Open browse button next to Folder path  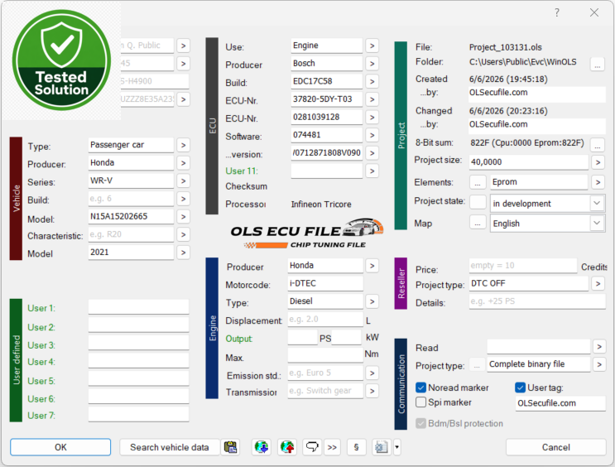[x=597, y=64]
